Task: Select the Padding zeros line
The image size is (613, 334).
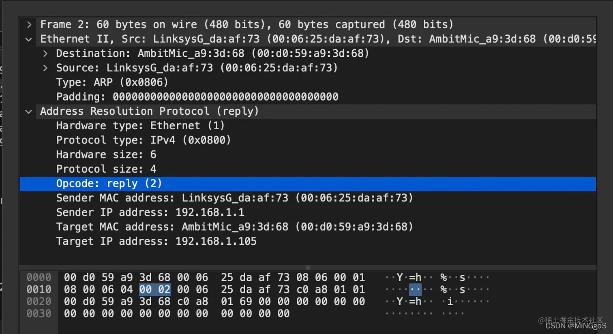Action: pyautogui.click(x=308, y=97)
